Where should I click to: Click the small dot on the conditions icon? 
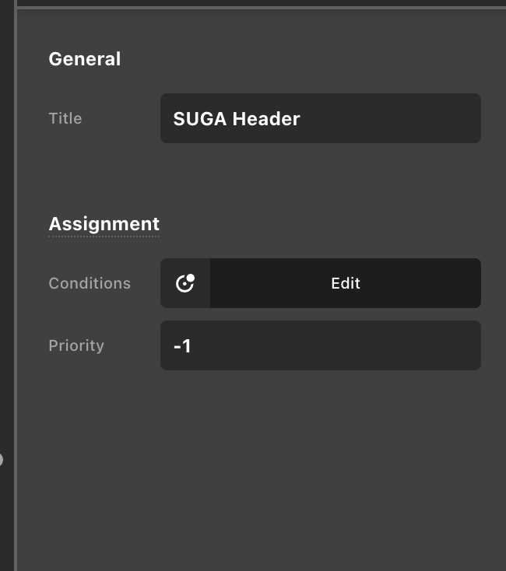click(191, 278)
